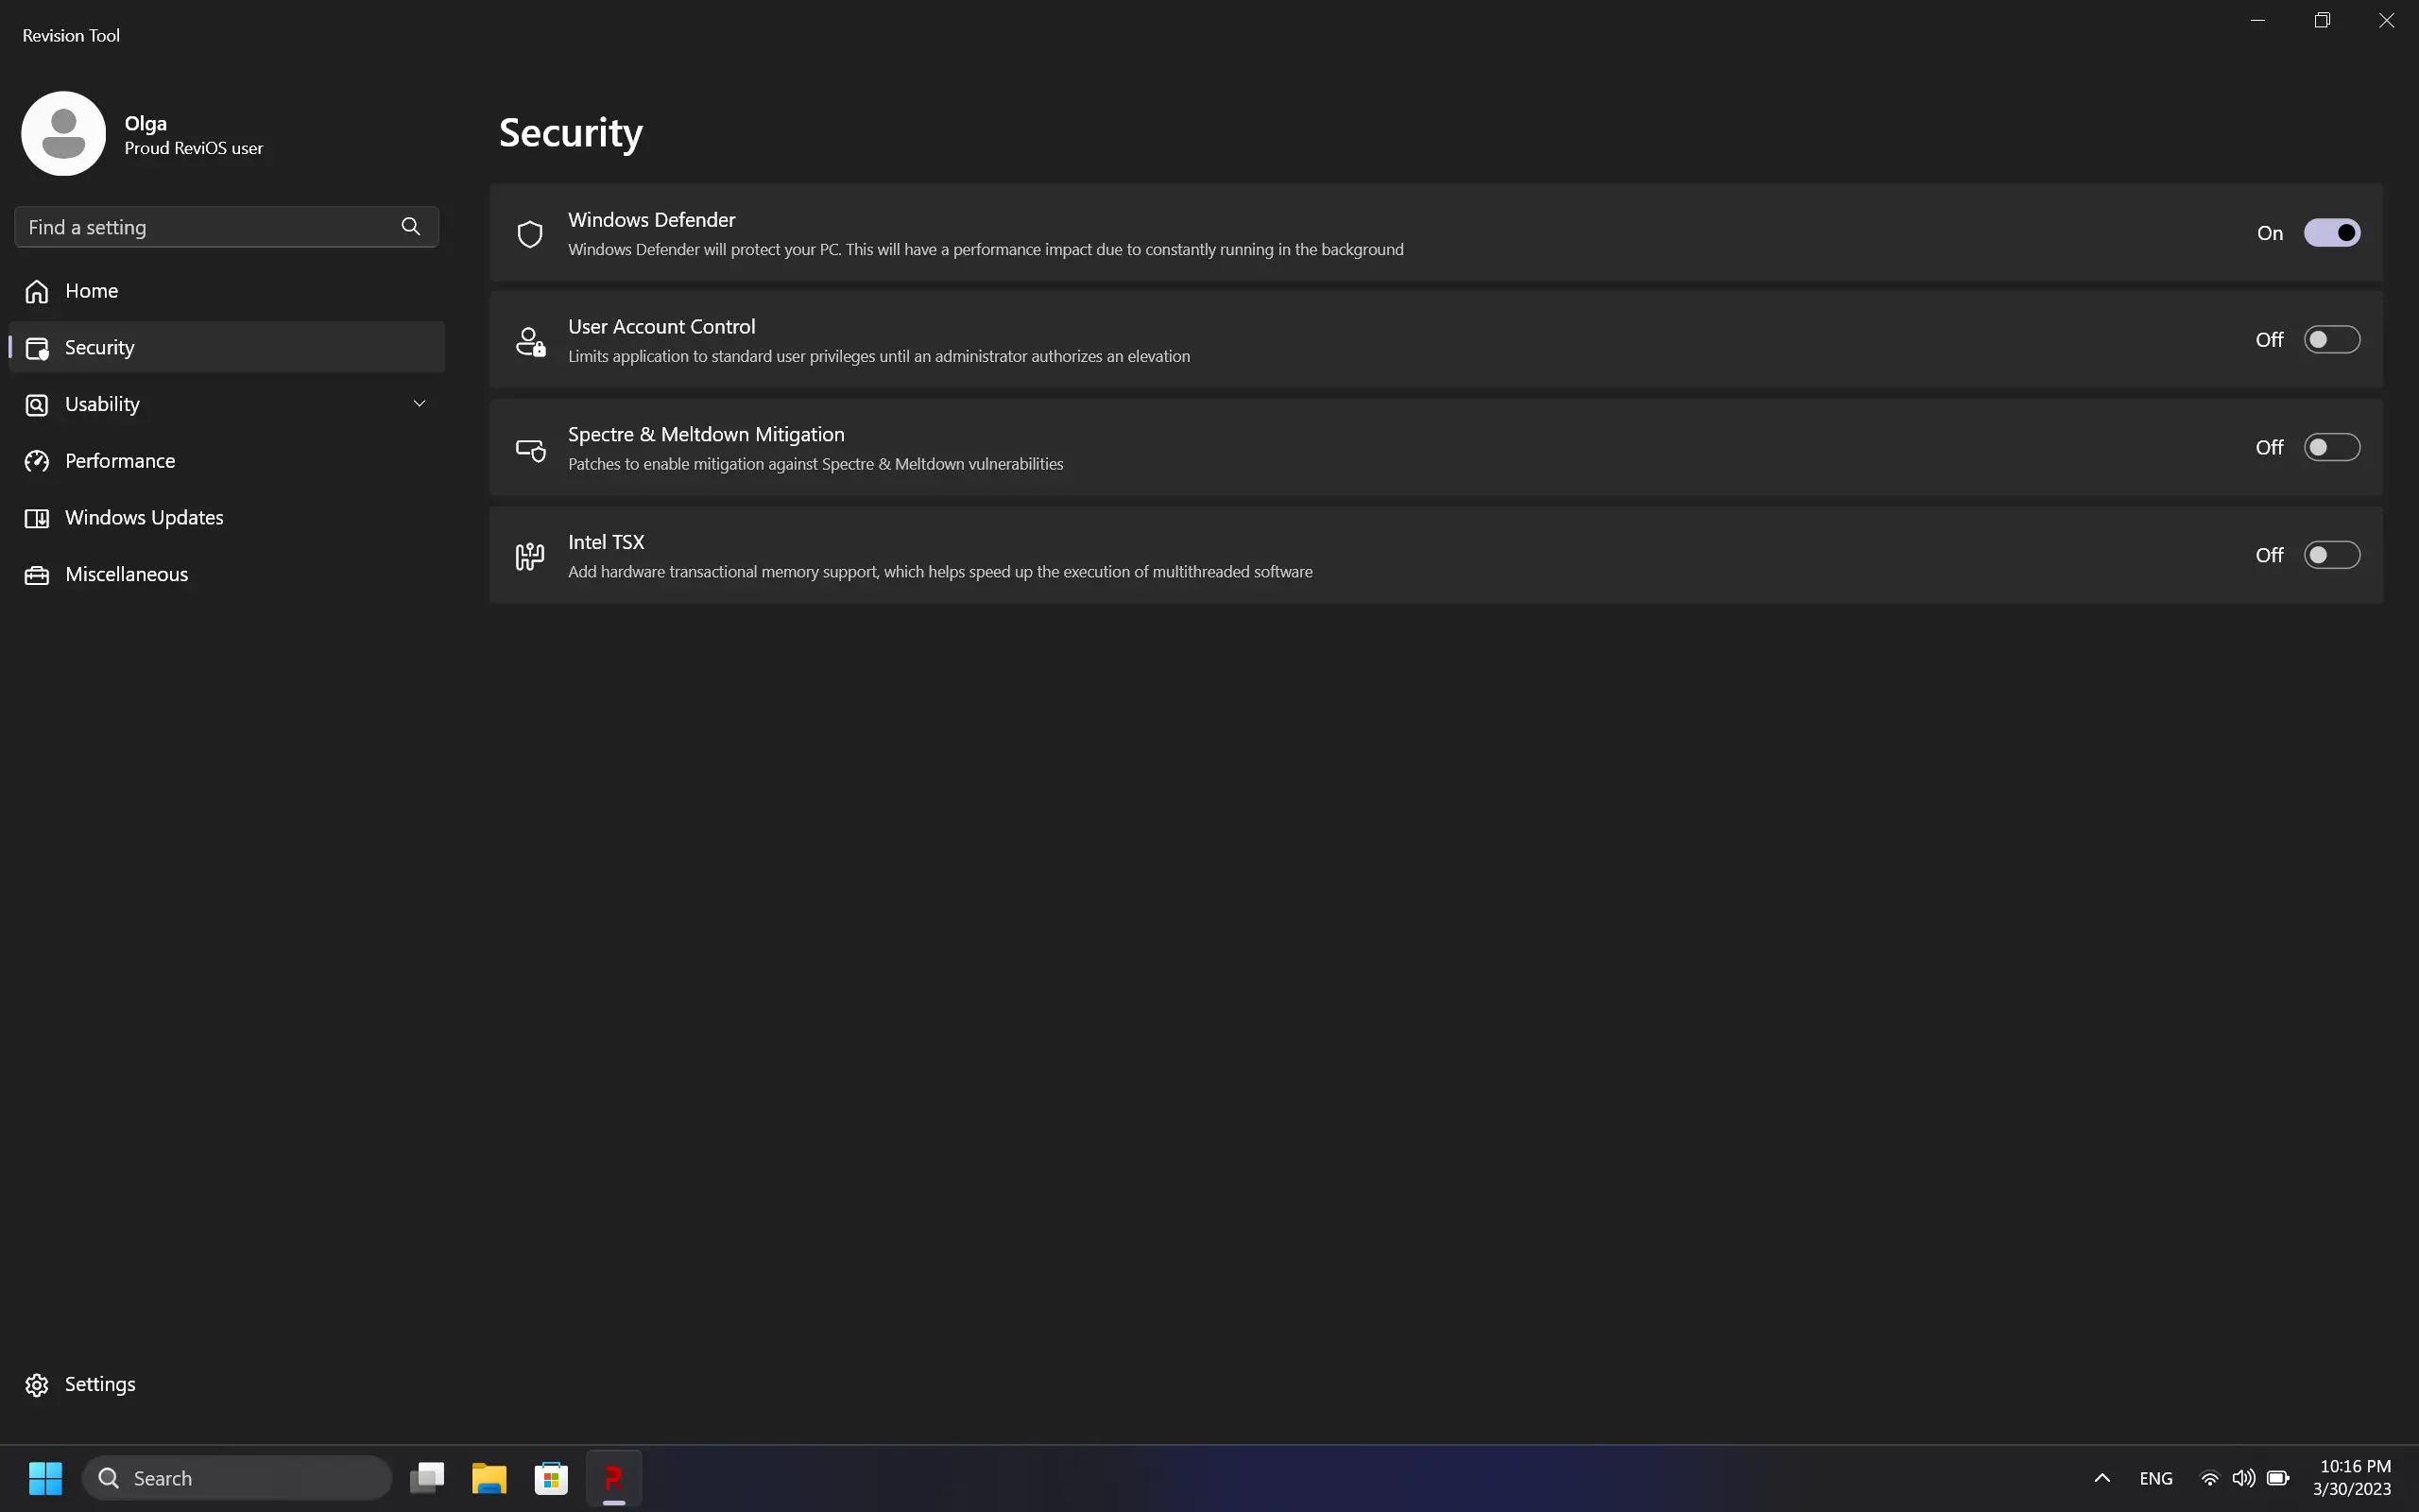This screenshot has height=1512, width=2419.
Task: Click the Spectre & Meltdown Mitigation icon
Action: pyautogui.click(x=530, y=449)
